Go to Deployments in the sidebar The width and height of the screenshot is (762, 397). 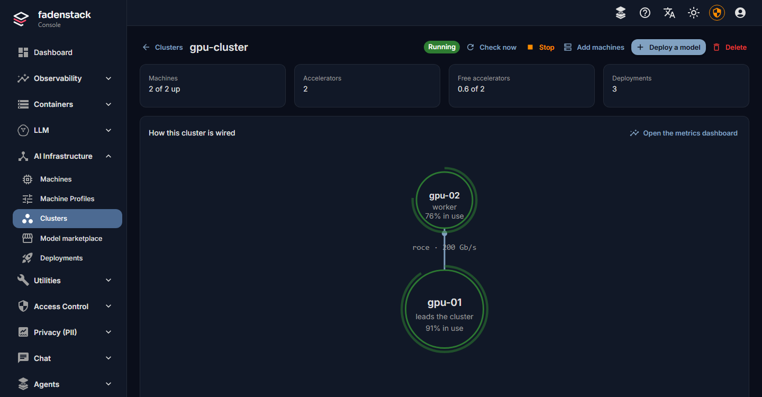(x=67, y=258)
